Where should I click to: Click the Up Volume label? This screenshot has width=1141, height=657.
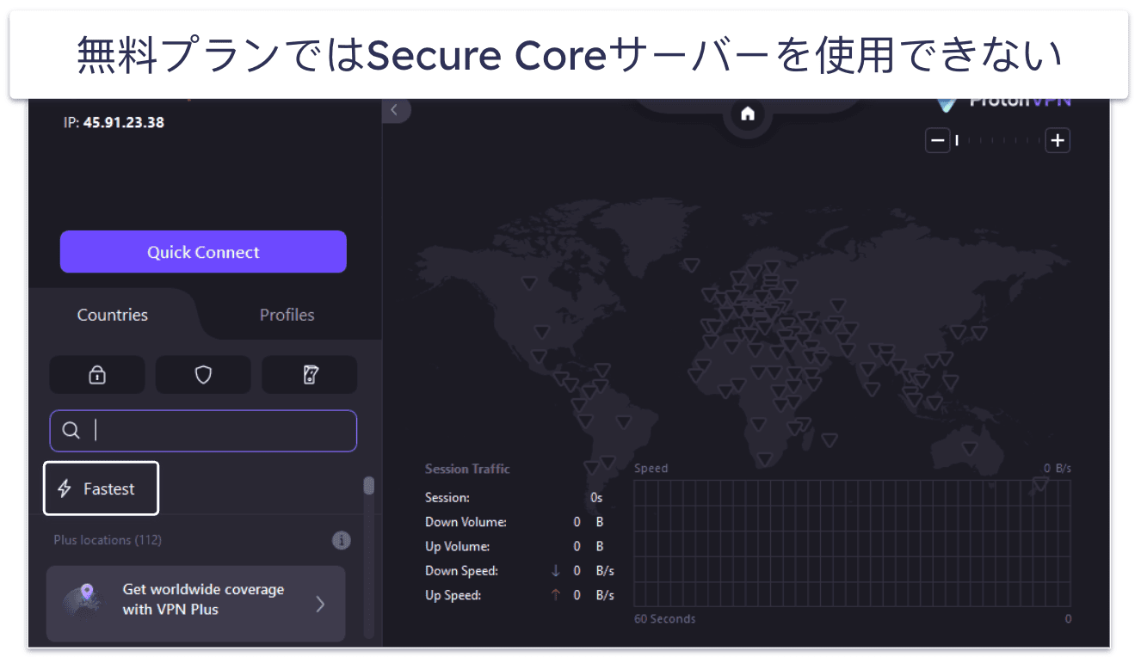point(457,546)
